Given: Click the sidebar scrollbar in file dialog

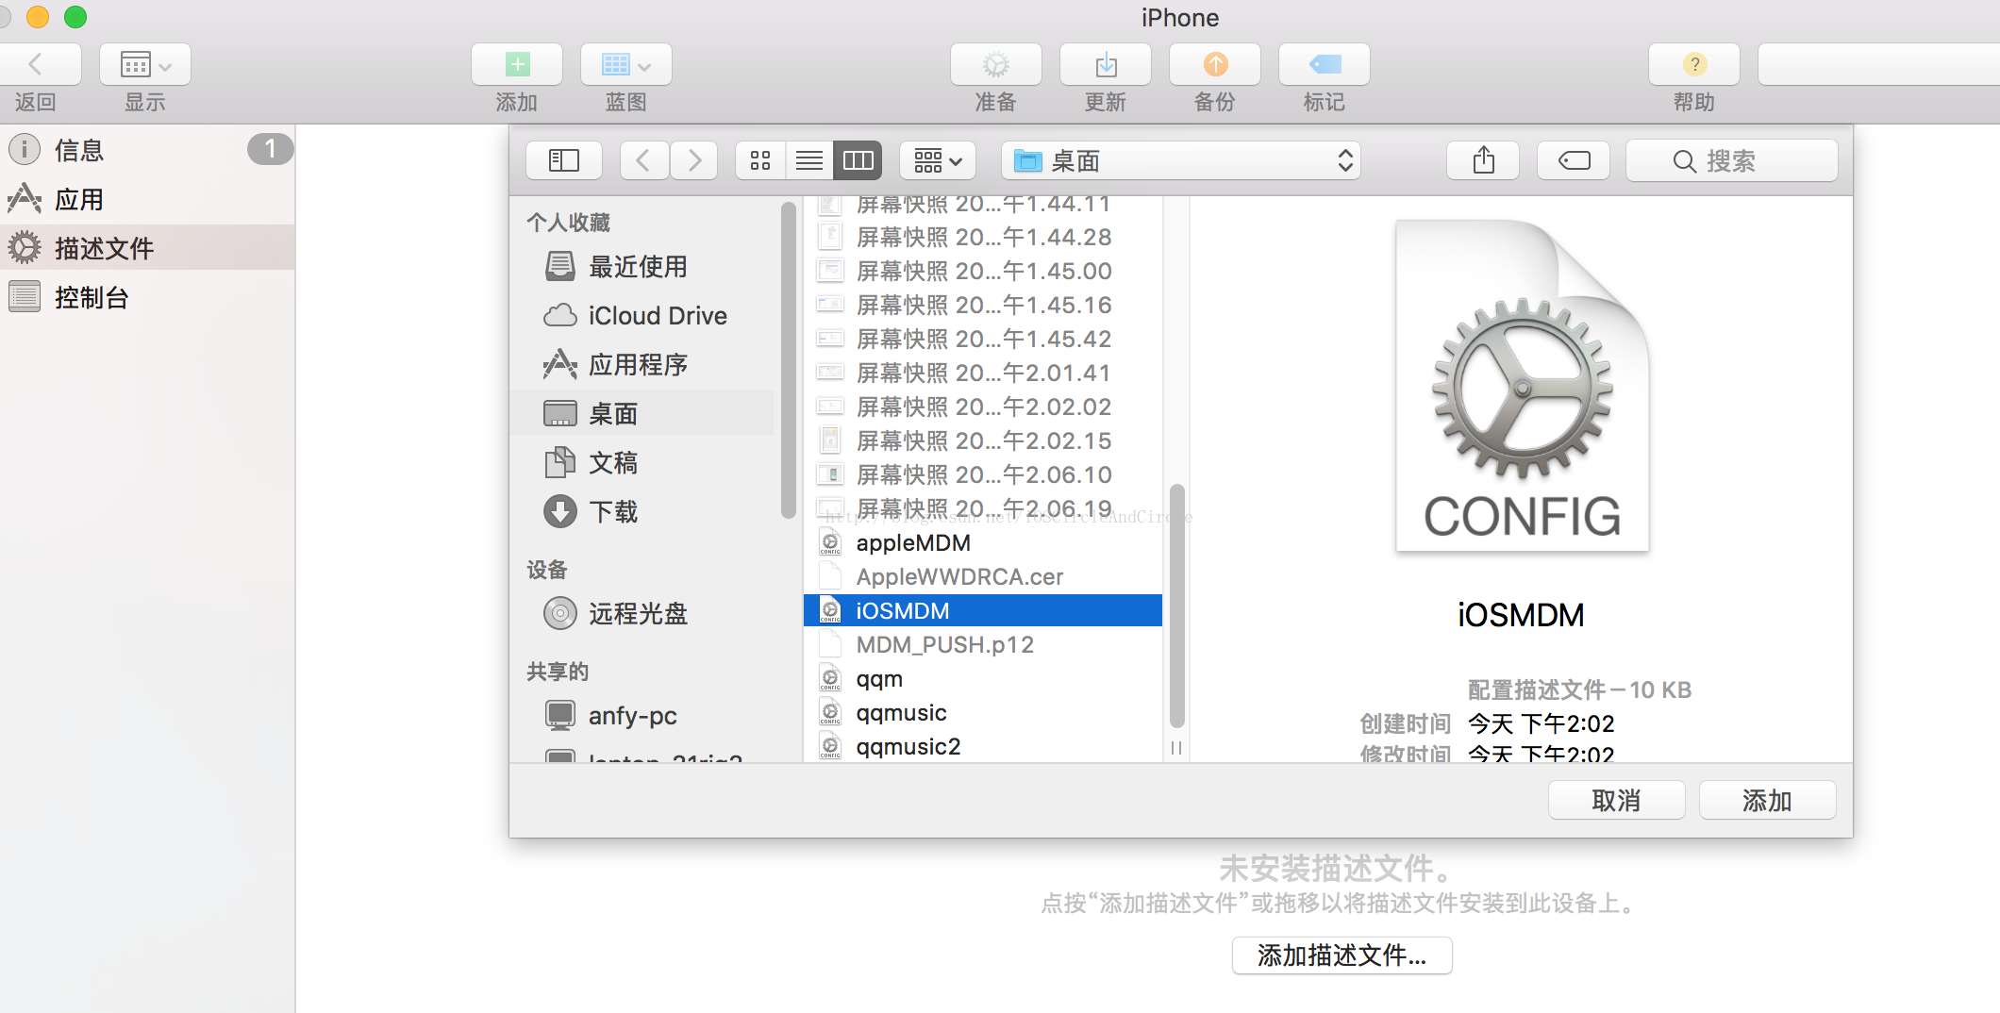Looking at the screenshot, I should click(788, 359).
